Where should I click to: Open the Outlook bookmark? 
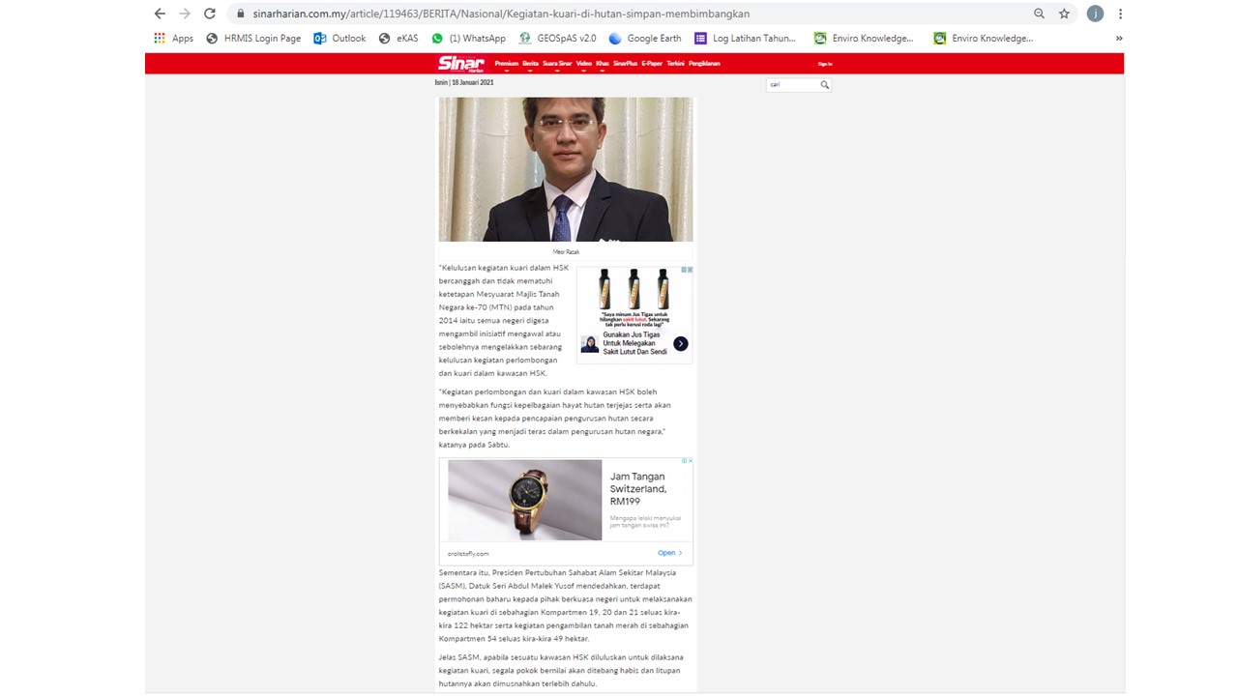tap(339, 39)
